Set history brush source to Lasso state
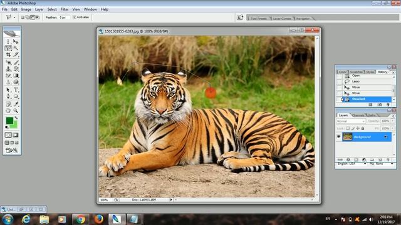The image size is (401, 225). (x=339, y=82)
